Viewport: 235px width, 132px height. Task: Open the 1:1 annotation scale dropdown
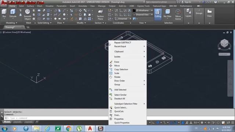(x=196, y=122)
